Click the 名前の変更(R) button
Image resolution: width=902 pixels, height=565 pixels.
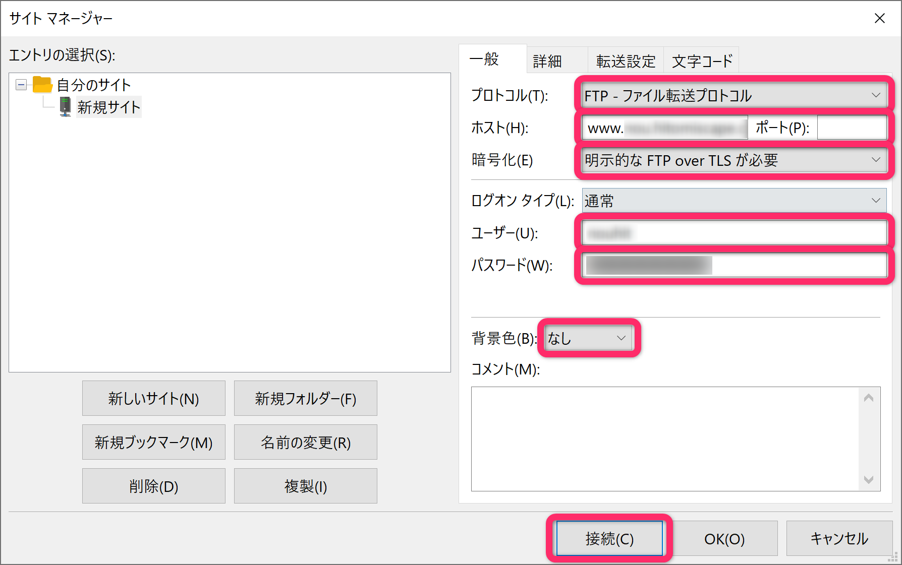[305, 442]
